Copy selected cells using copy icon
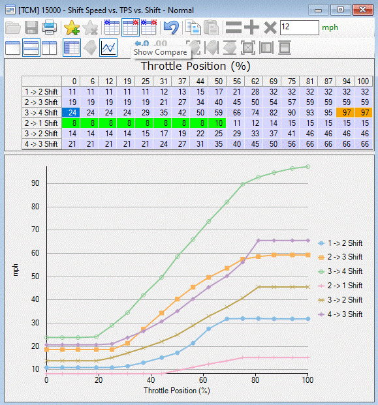378x405 pixels. [193, 27]
